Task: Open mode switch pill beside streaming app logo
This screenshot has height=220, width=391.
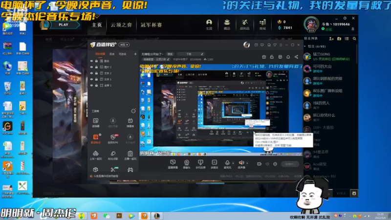Action: pyautogui.click(x=124, y=44)
